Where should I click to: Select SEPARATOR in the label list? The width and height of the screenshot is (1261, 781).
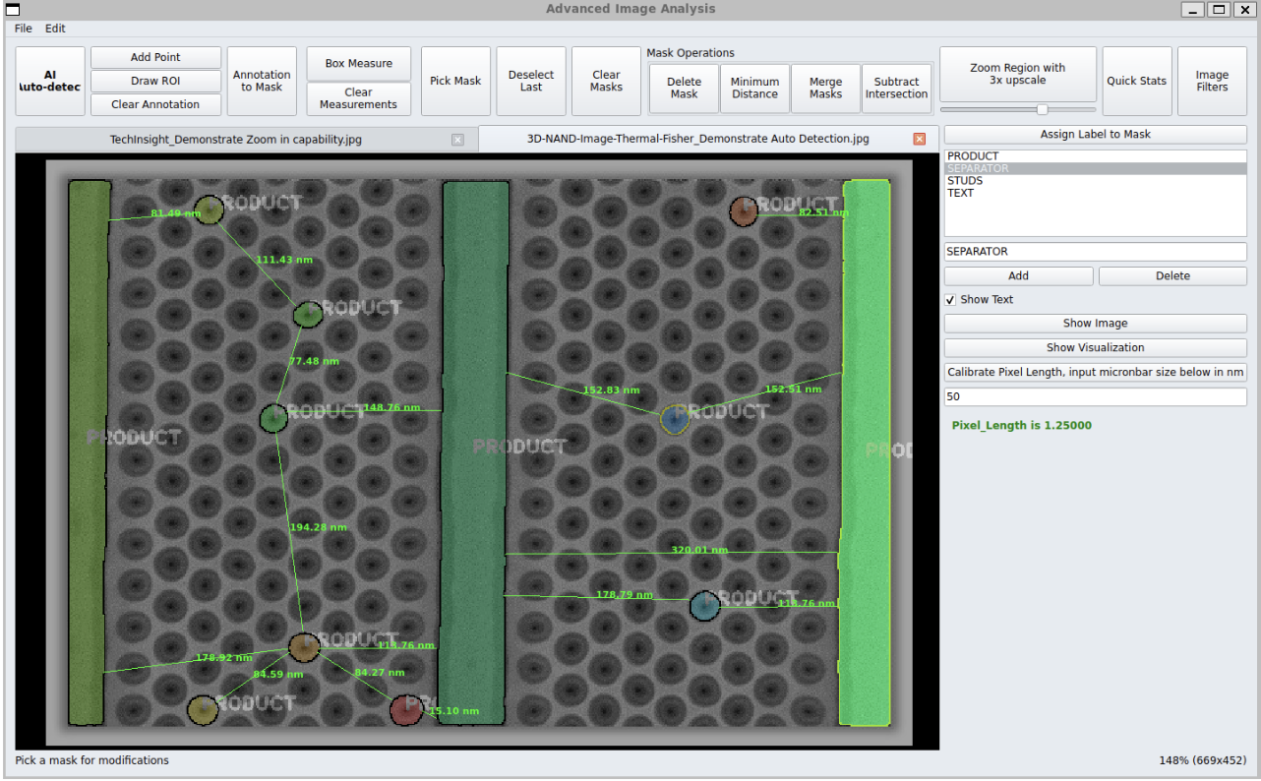coord(1096,168)
